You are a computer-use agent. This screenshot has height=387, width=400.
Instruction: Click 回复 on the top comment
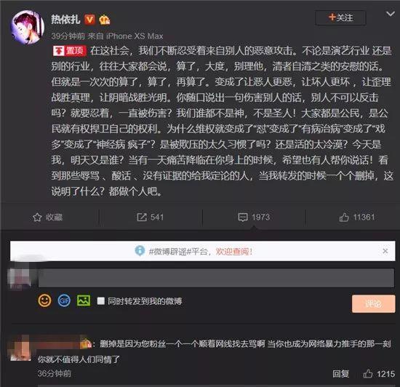340,374
